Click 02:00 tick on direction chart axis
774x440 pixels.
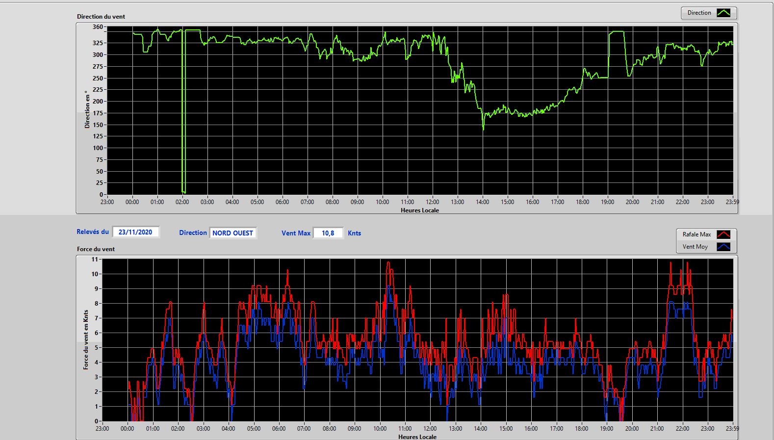click(x=182, y=202)
